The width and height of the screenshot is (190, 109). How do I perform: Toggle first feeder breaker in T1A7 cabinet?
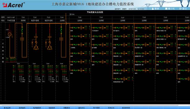(119, 28)
